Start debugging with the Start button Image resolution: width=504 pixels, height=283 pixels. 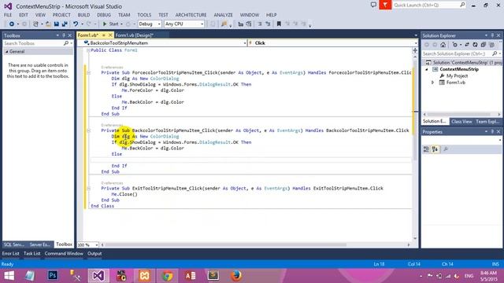(110, 24)
